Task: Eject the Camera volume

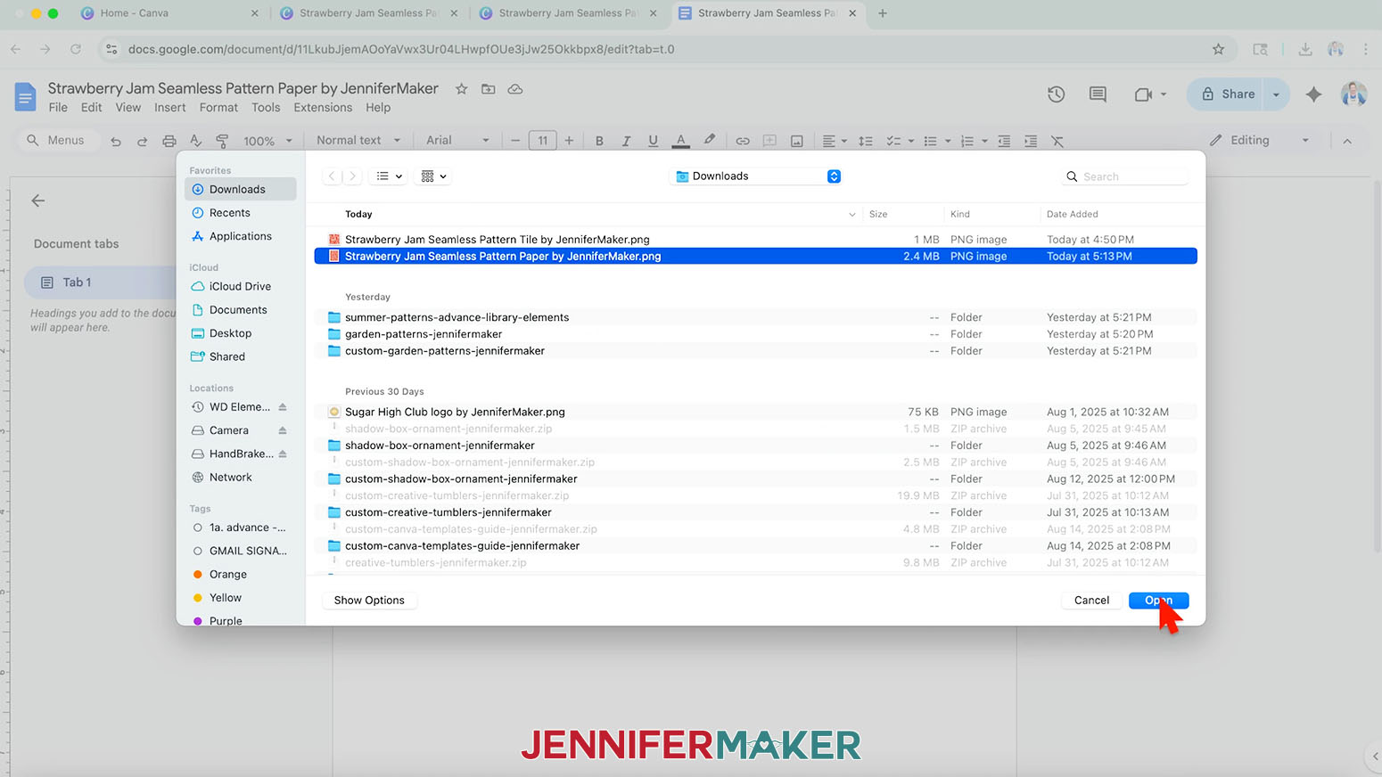Action: (283, 430)
